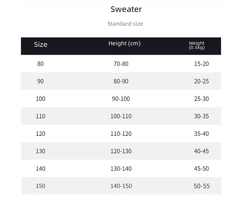Viewport: 242px width, 212px height.
Task: Select size 130 row label
Action: (40, 151)
